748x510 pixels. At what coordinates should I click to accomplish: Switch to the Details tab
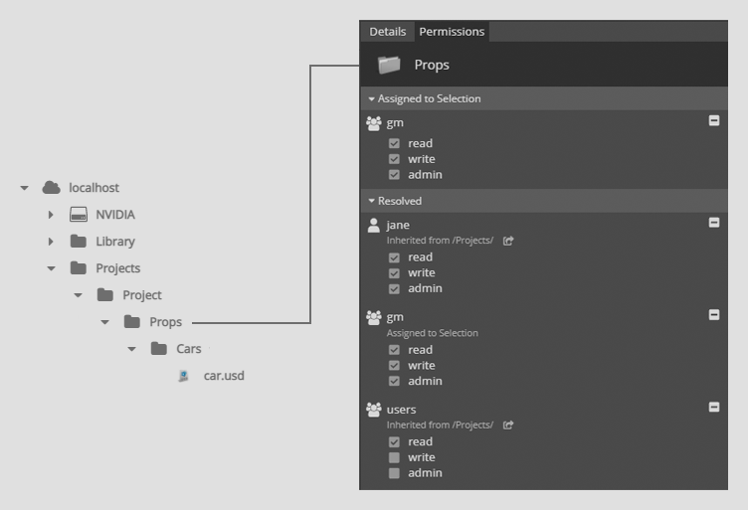(387, 32)
